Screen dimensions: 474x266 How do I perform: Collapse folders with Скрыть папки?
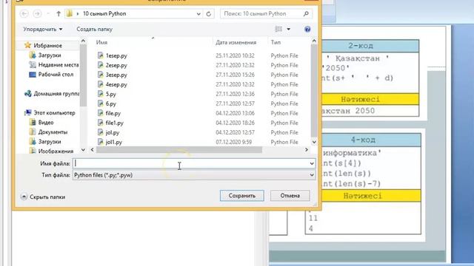pyautogui.click(x=43, y=197)
